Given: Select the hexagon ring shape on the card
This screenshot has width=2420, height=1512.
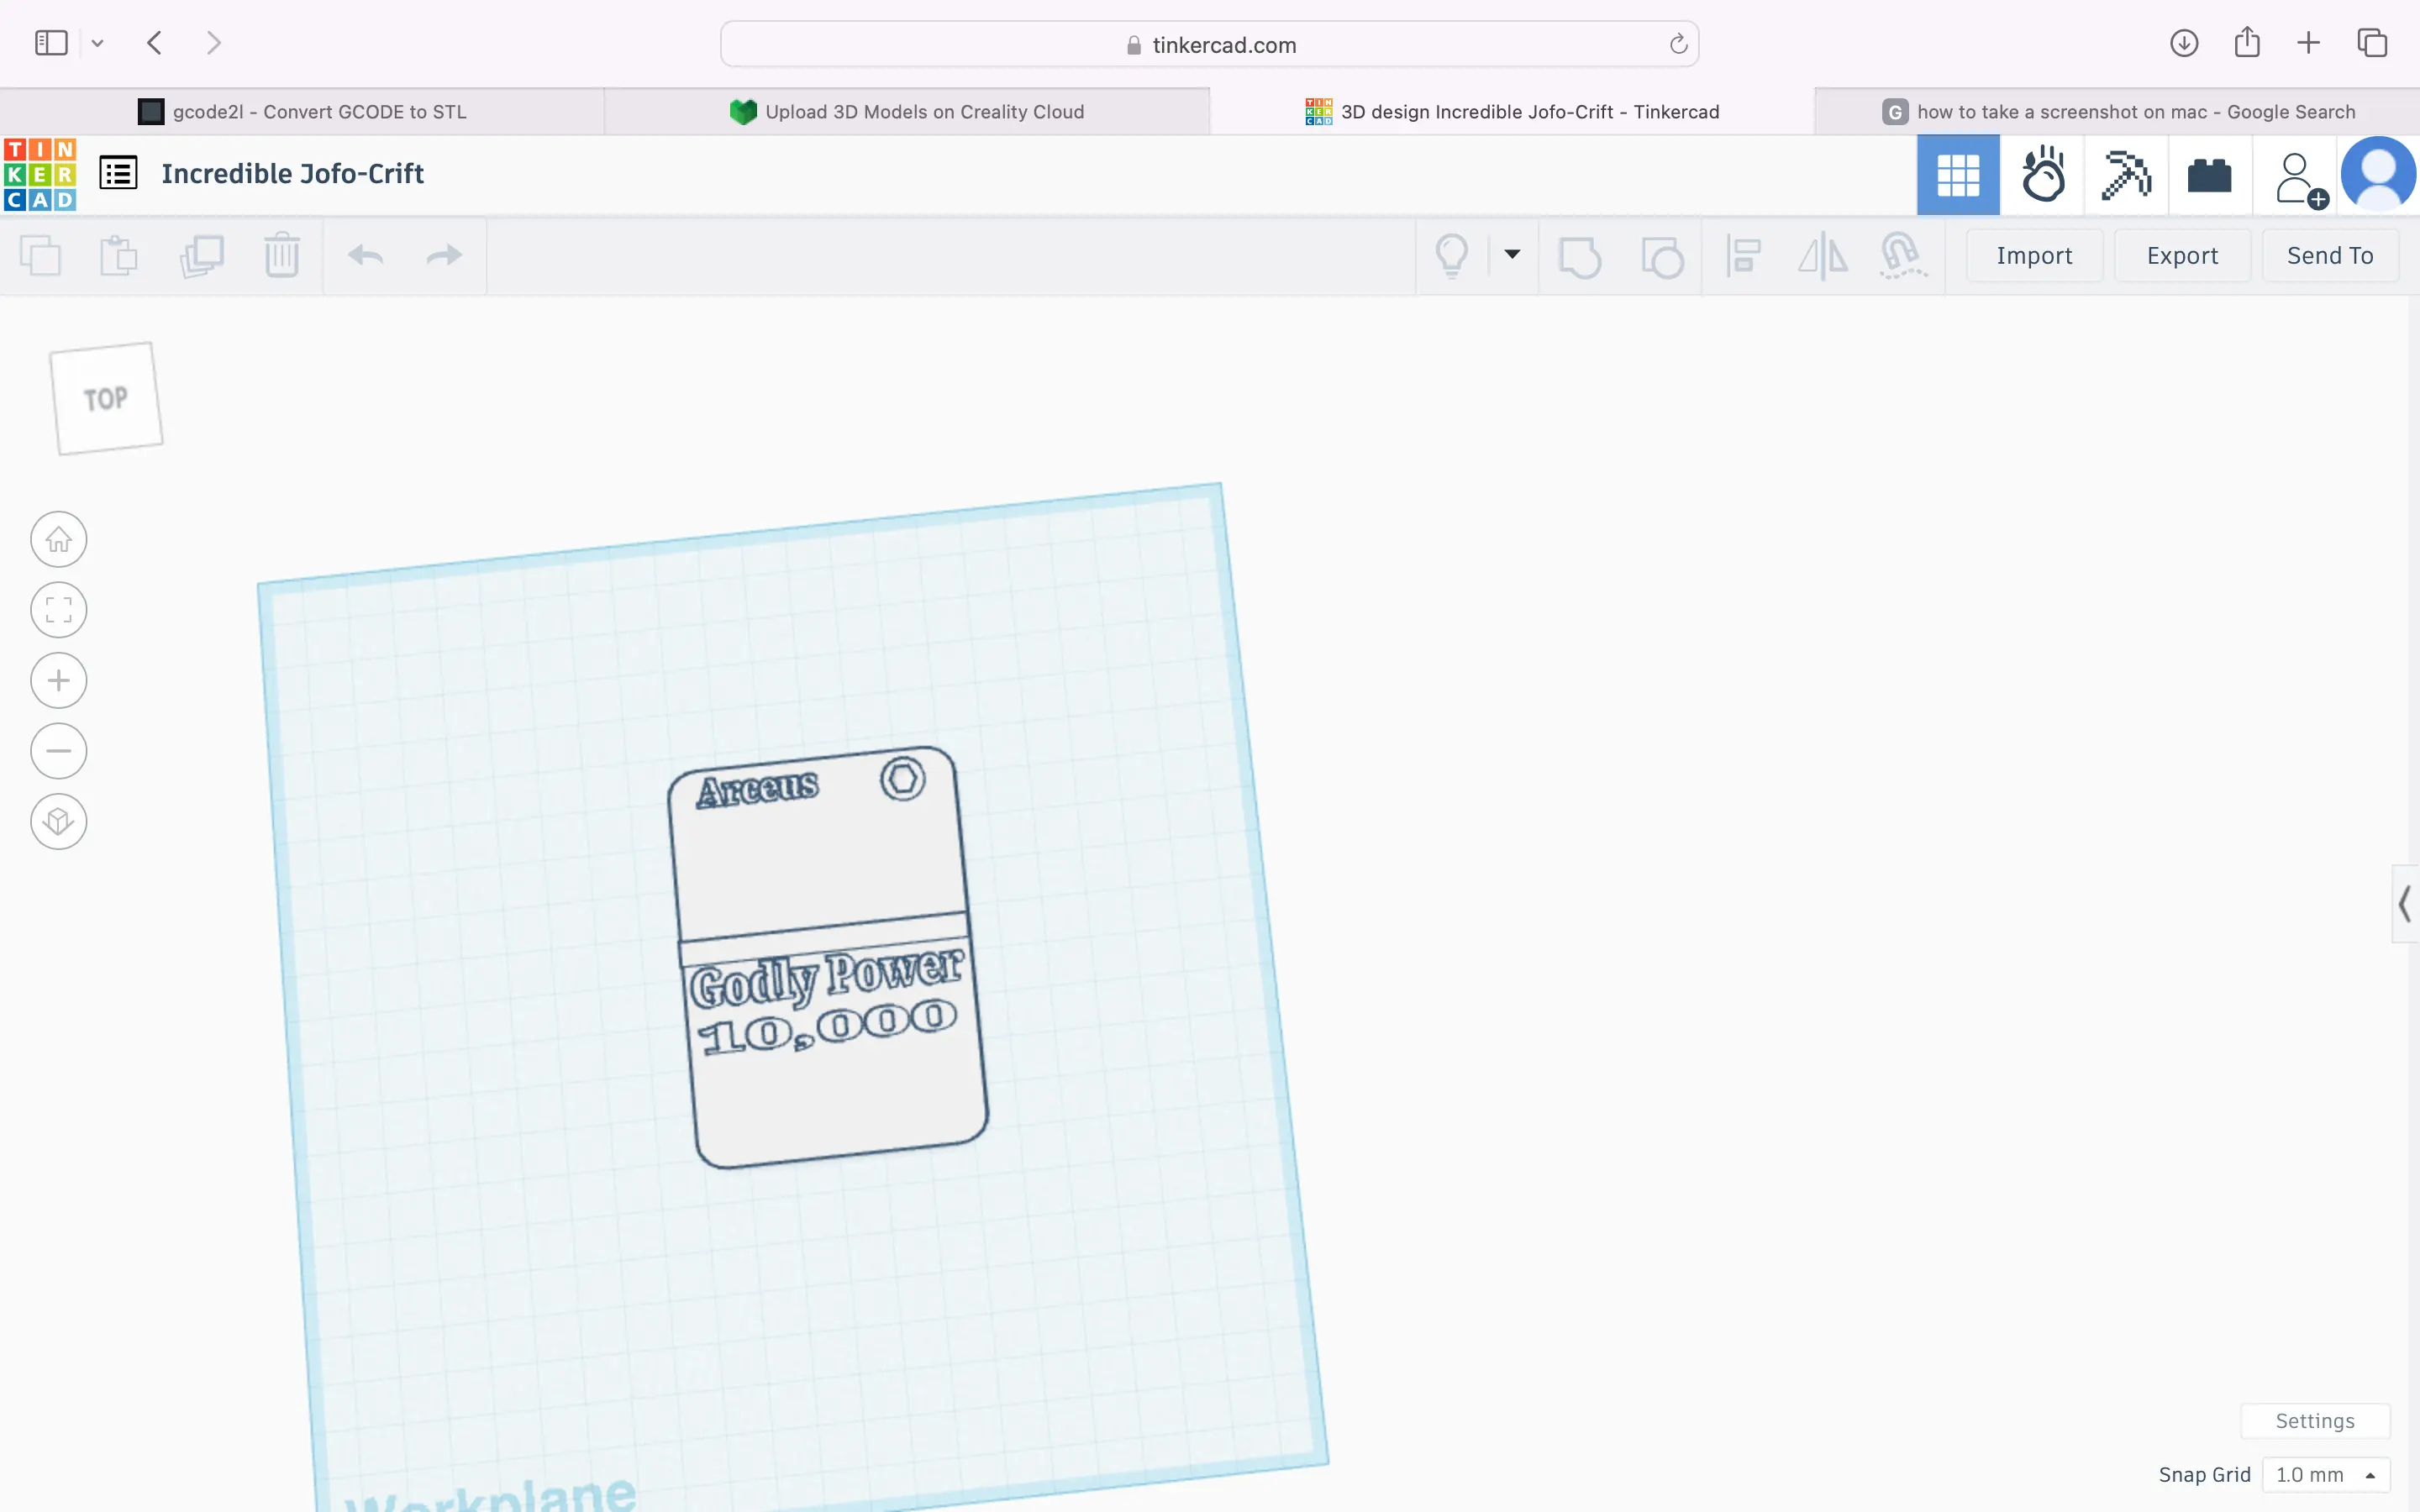Looking at the screenshot, I should (903, 778).
